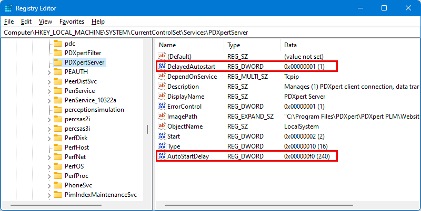Expand the PenService_10322a key

click(49, 101)
